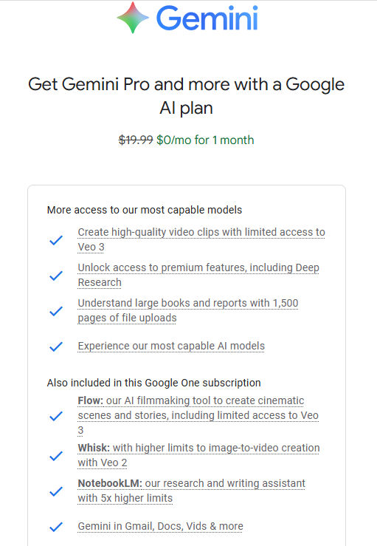Open the Deep Research premium features link
The width and height of the screenshot is (377, 546).
point(198,275)
